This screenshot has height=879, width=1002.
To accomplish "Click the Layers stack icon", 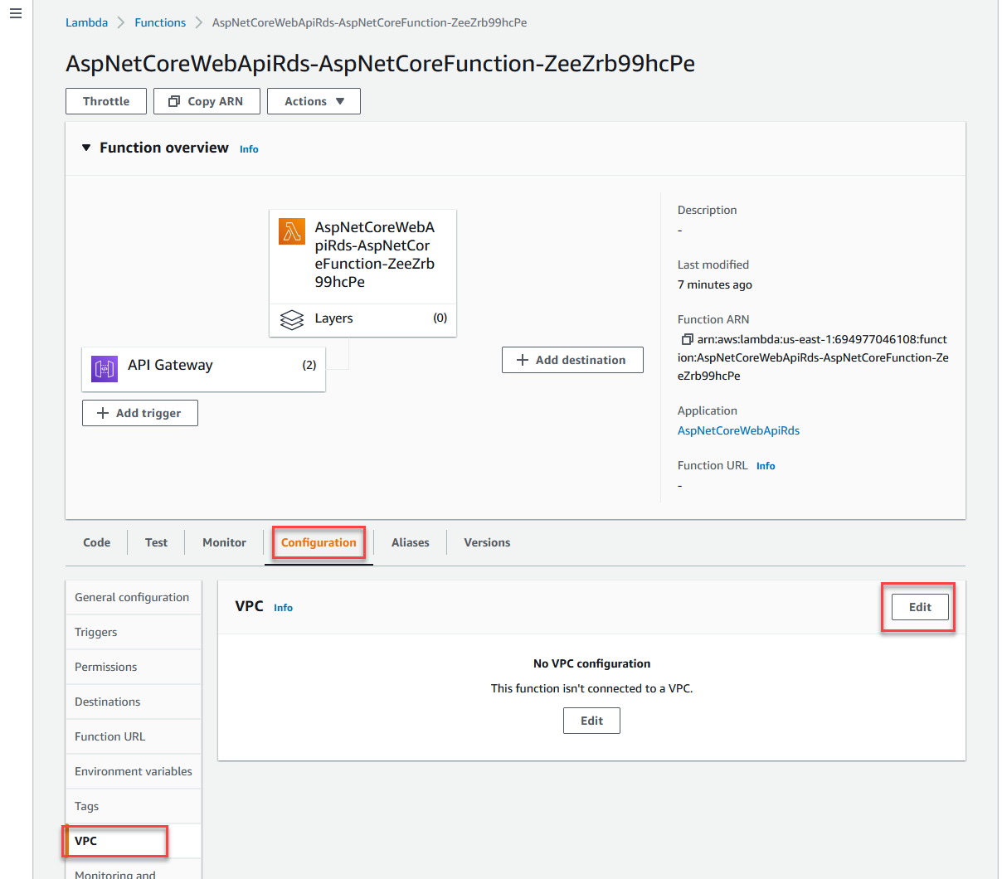I will tap(292, 319).
